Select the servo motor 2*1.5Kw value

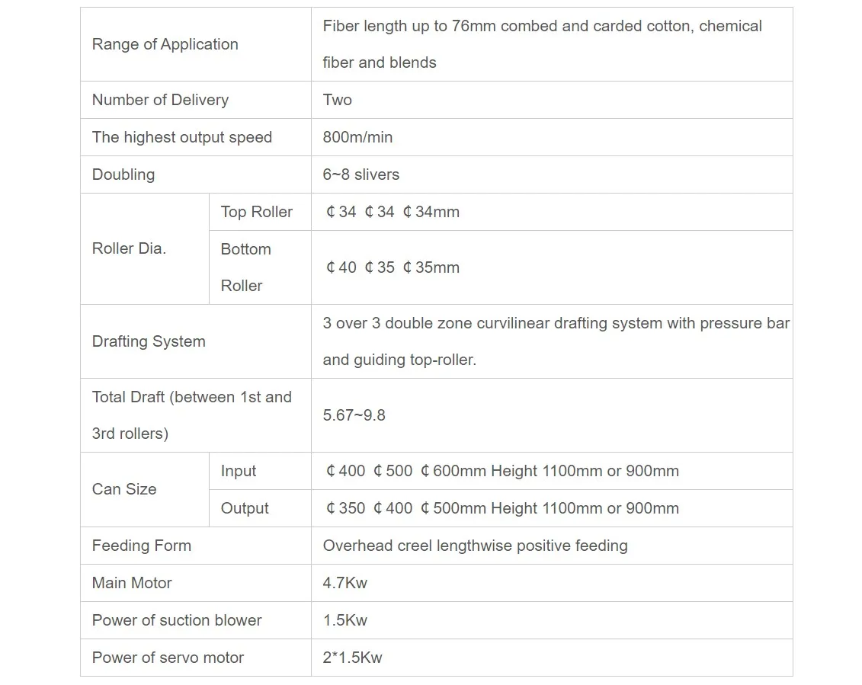[352, 658]
